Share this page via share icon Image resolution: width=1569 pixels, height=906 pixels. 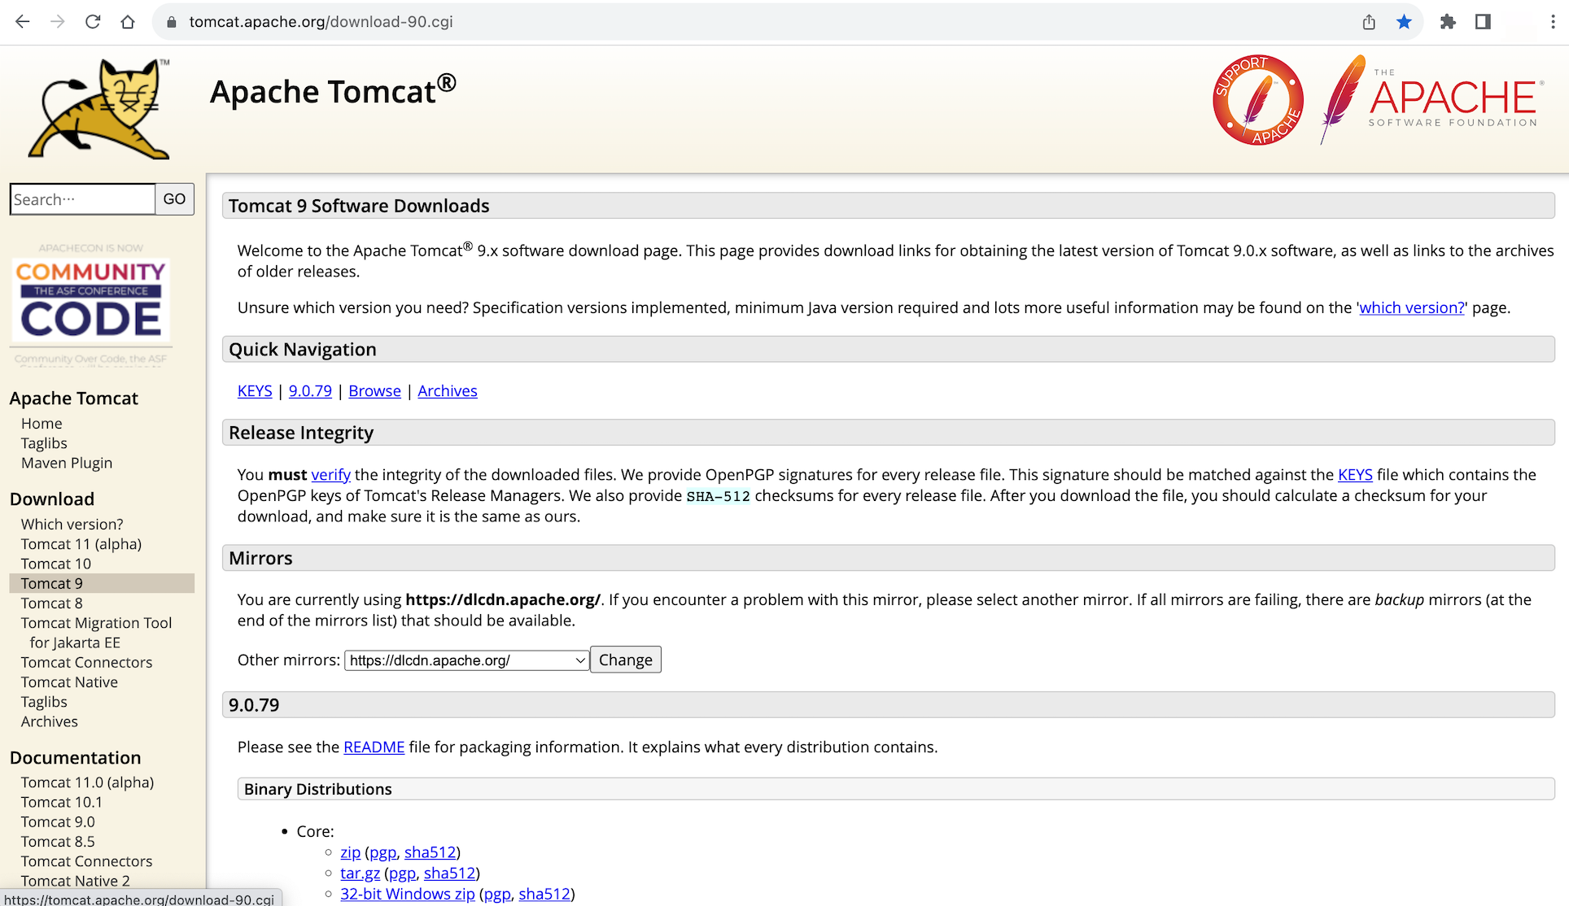tap(1369, 22)
